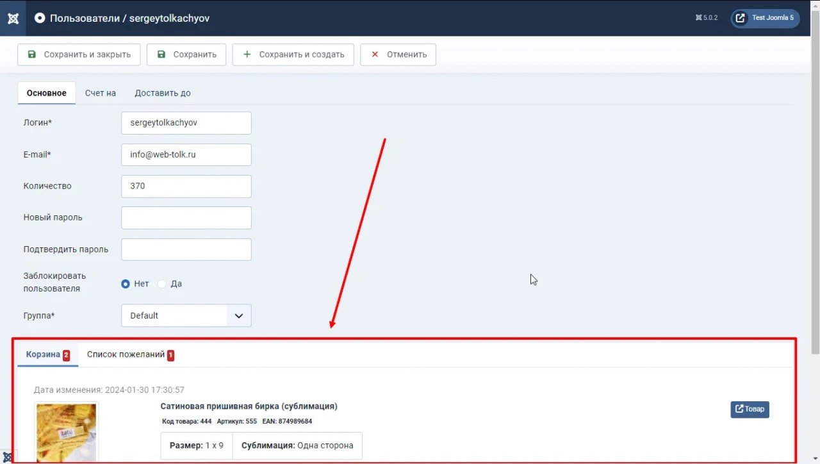Focus the Новый пароль field
Screen dimensions: 820x464
click(x=186, y=218)
